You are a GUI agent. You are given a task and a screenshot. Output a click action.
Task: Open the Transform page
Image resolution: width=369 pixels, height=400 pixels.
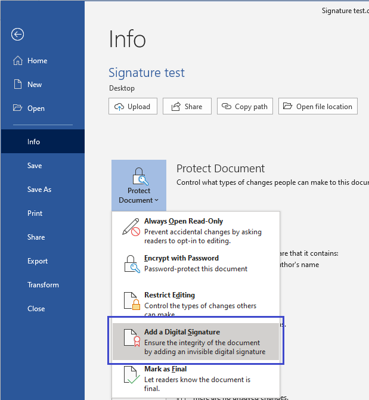[x=42, y=284]
